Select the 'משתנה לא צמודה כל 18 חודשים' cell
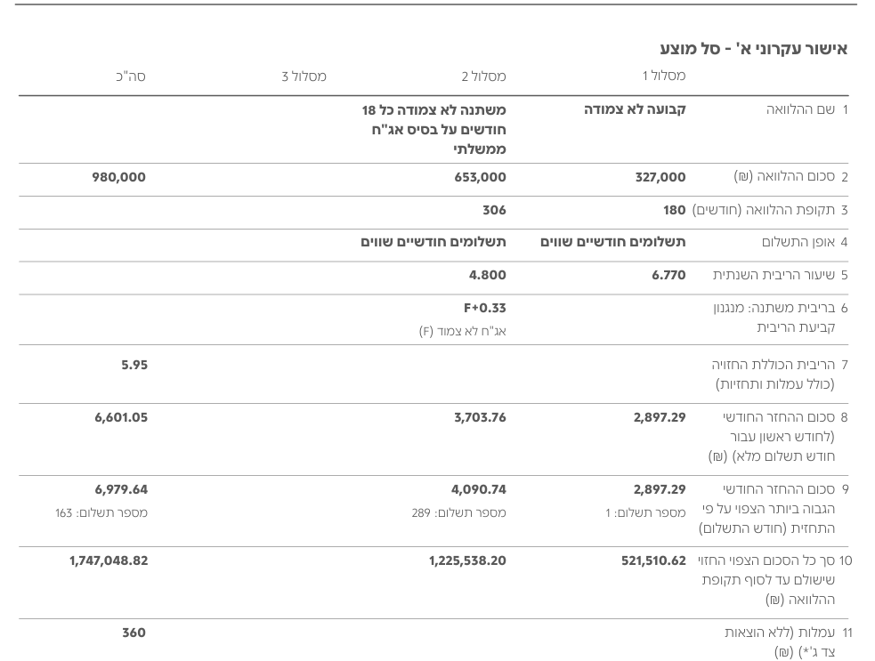The width and height of the screenshot is (875, 661). coord(433,129)
